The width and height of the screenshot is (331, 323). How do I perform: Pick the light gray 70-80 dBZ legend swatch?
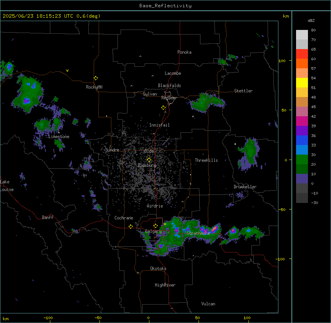(302, 35)
